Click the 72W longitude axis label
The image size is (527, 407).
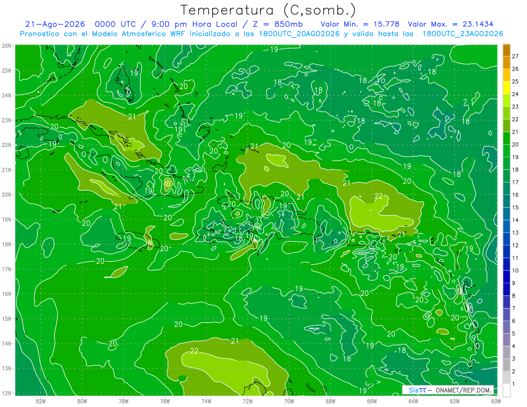[x=248, y=401]
